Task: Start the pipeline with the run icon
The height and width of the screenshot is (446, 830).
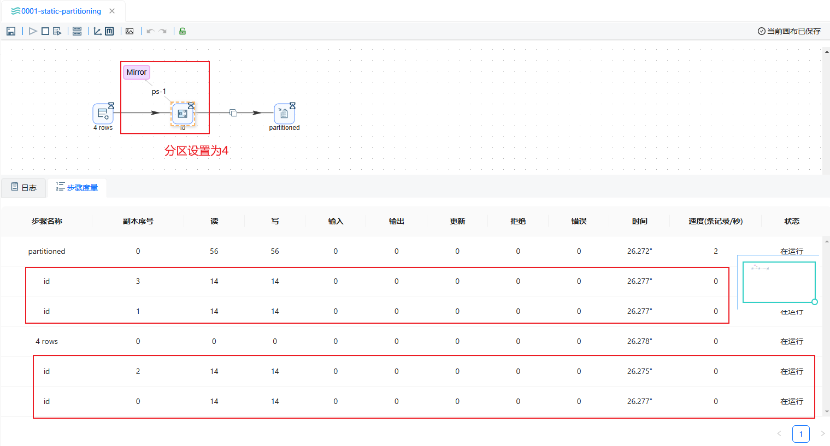Action: tap(33, 31)
